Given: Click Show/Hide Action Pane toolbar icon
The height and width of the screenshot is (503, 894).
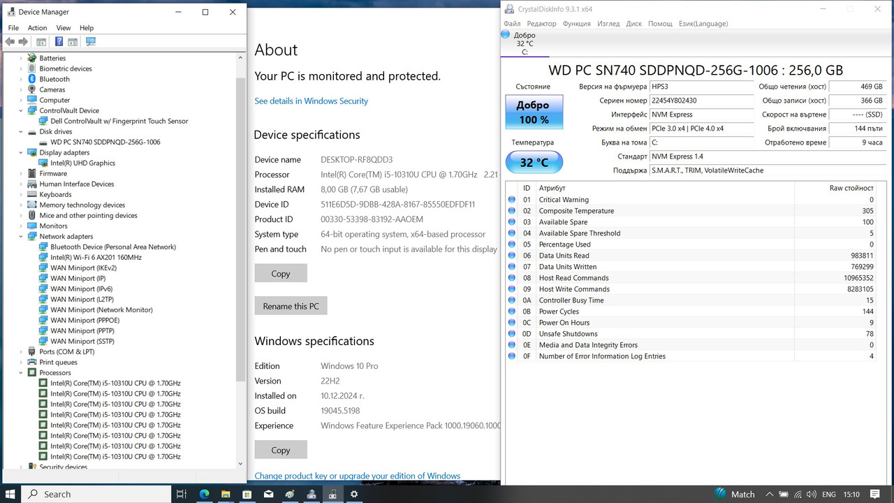Looking at the screenshot, I should click(x=73, y=42).
